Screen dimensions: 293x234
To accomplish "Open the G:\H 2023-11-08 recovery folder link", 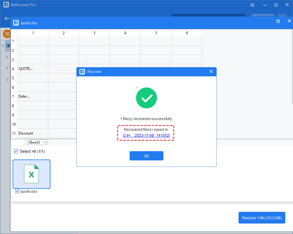I will [146, 135].
